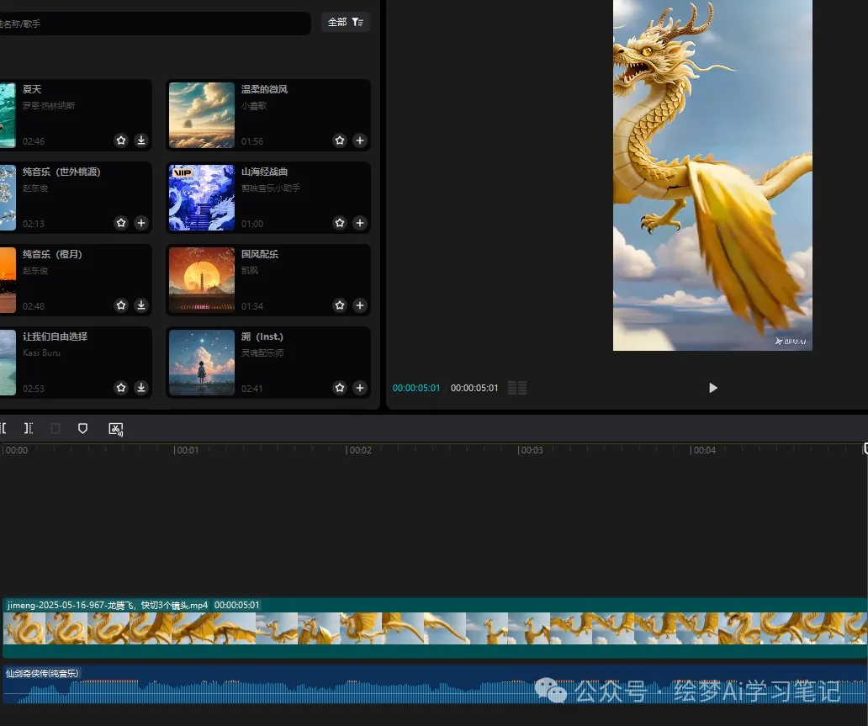This screenshot has width=868, height=726.
Task: Click the trim-right bracket tool icon
Action: coord(29,428)
